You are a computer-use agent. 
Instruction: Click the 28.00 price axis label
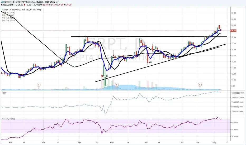click(x=234, y=25)
